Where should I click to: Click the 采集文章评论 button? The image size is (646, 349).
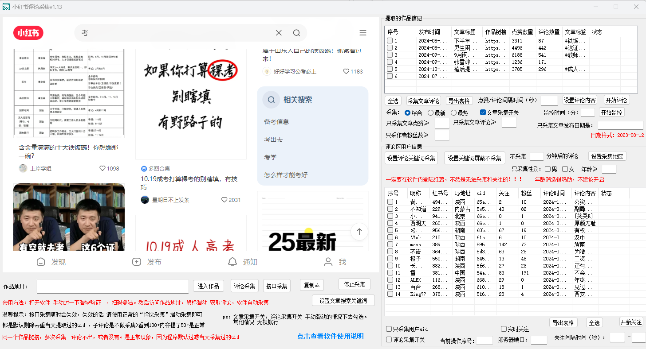[x=423, y=101]
